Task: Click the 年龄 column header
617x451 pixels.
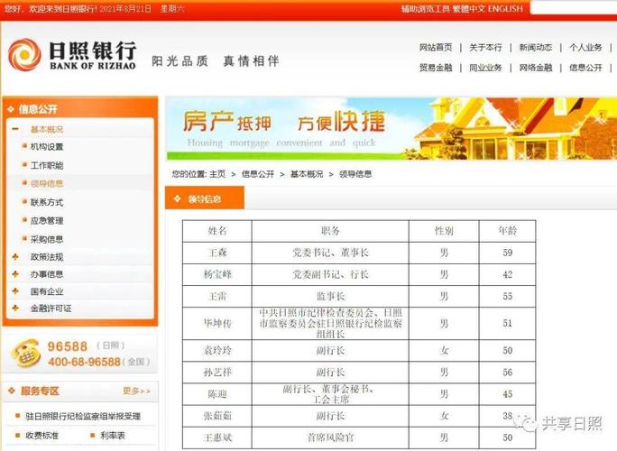Action: (507, 231)
